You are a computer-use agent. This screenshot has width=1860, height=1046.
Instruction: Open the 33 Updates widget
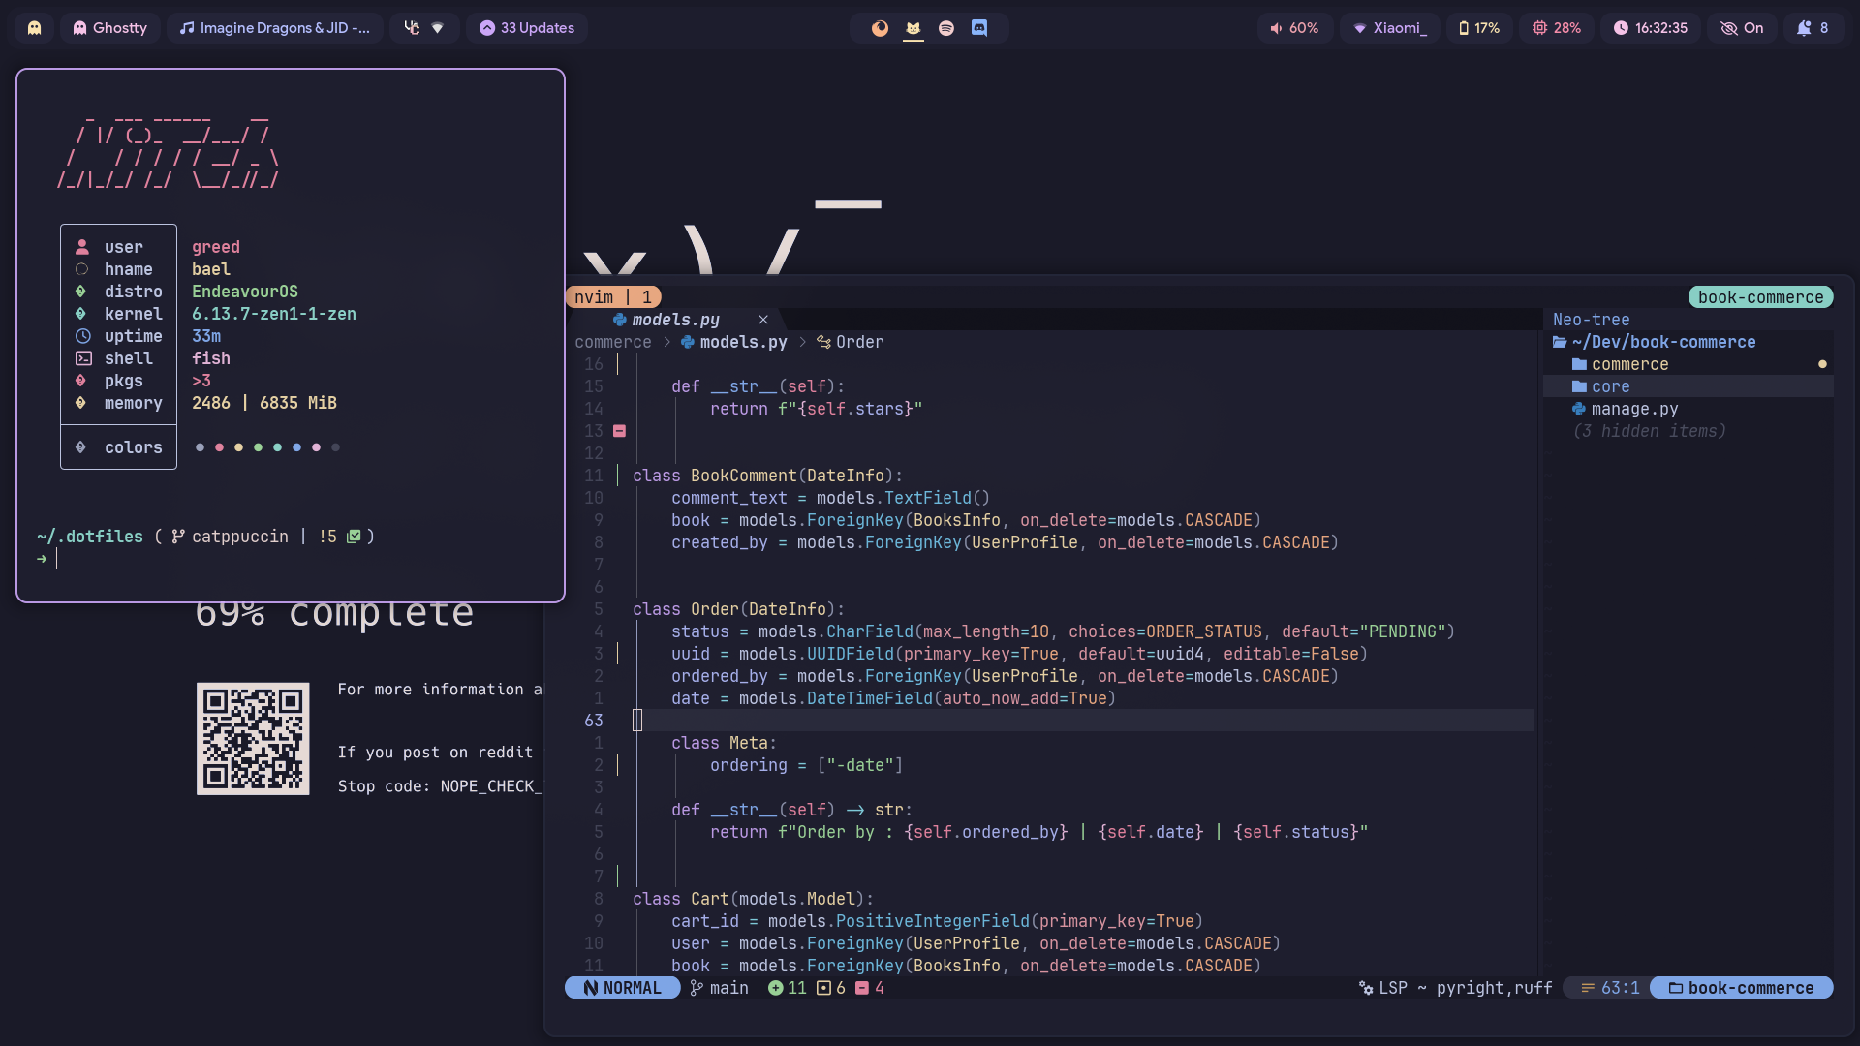tap(527, 28)
